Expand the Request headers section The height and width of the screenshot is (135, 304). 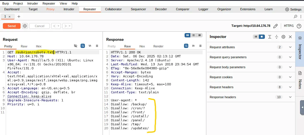pos(290,87)
